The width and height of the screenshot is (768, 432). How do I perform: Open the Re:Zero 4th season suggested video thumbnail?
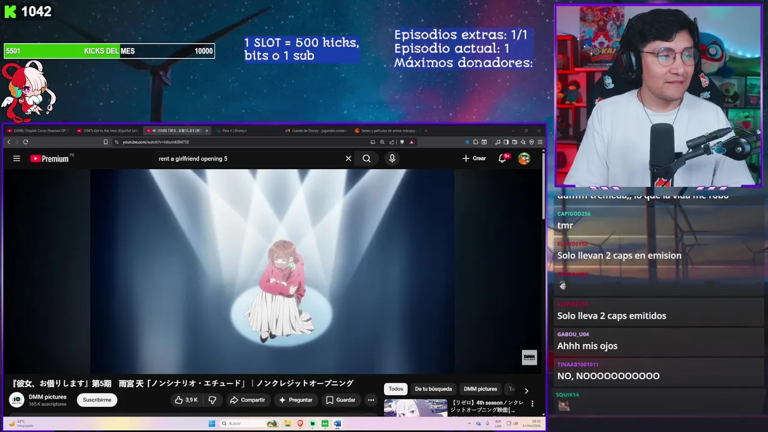[415, 407]
